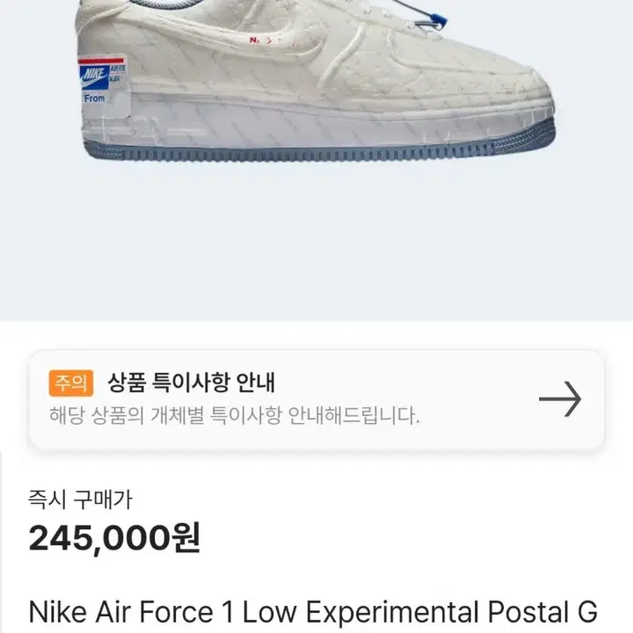Image resolution: width=633 pixels, height=633 pixels.
Task: Tap the red 'N.' print on the shoe
Action: [254, 40]
